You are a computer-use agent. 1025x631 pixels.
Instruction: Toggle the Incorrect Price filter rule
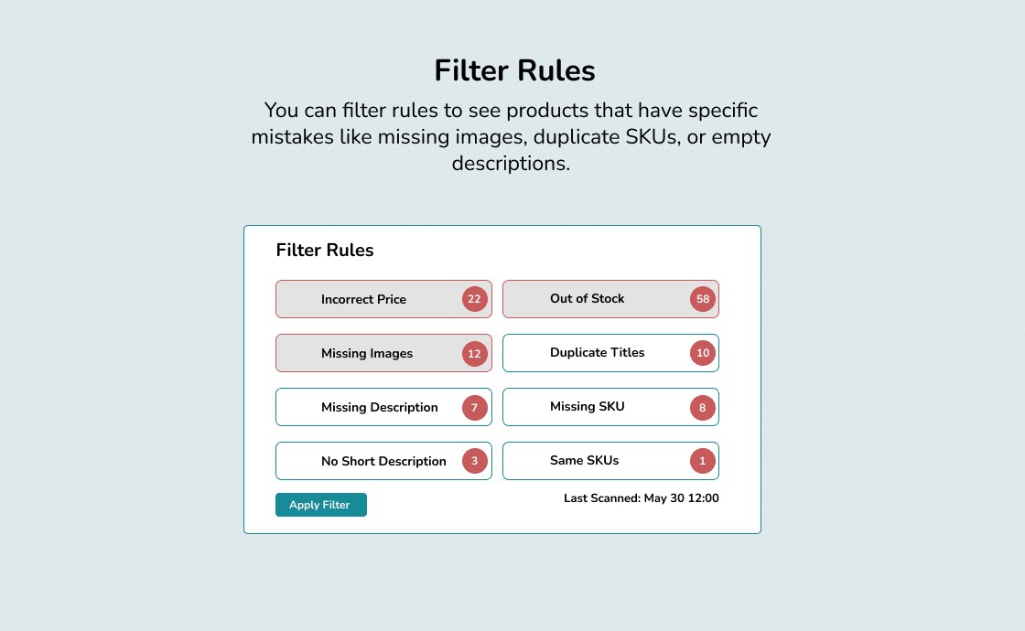pos(383,299)
